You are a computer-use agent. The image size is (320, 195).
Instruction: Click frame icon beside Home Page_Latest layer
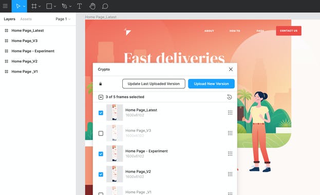click(7, 31)
